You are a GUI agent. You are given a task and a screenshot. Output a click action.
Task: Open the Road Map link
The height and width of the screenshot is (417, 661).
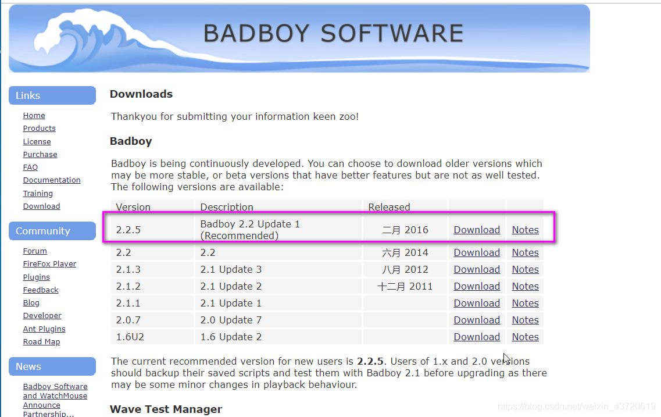pyautogui.click(x=42, y=342)
